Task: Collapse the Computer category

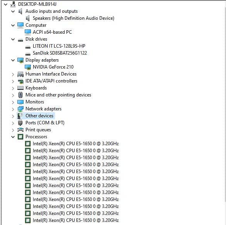Action: (13, 26)
